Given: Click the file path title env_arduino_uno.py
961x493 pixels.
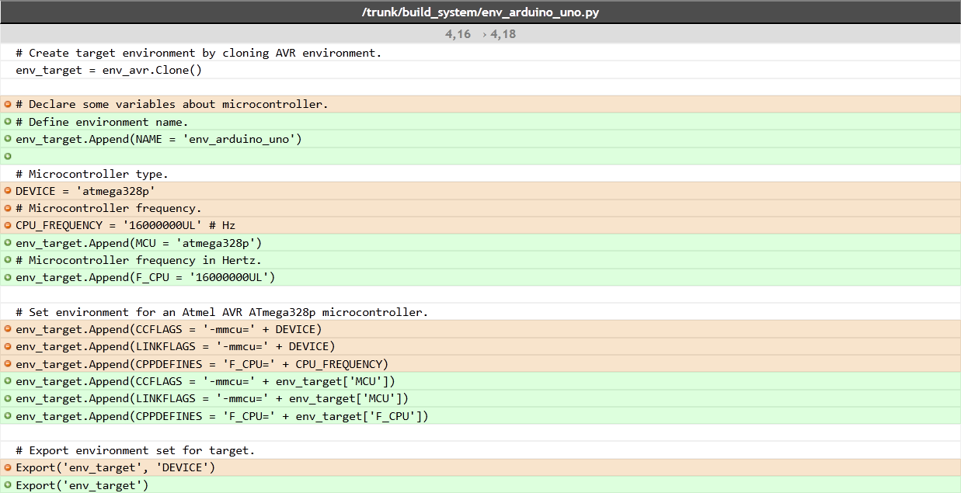Looking at the screenshot, I should pos(480,12).
